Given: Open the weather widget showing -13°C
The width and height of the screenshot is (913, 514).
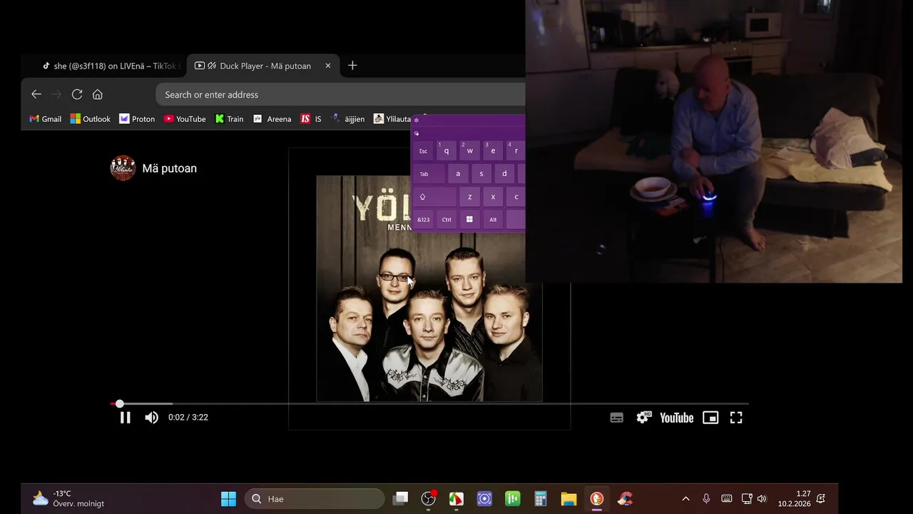Looking at the screenshot, I should (68, 499).
